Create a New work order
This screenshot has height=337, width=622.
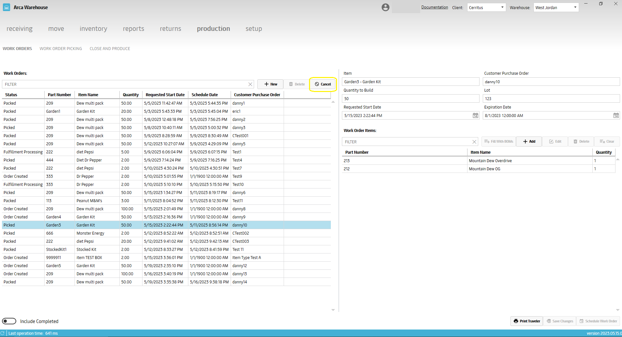pyautogui.click(x=270, y=84)
